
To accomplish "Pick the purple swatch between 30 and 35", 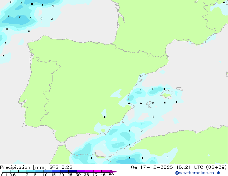I will point(81,171).
